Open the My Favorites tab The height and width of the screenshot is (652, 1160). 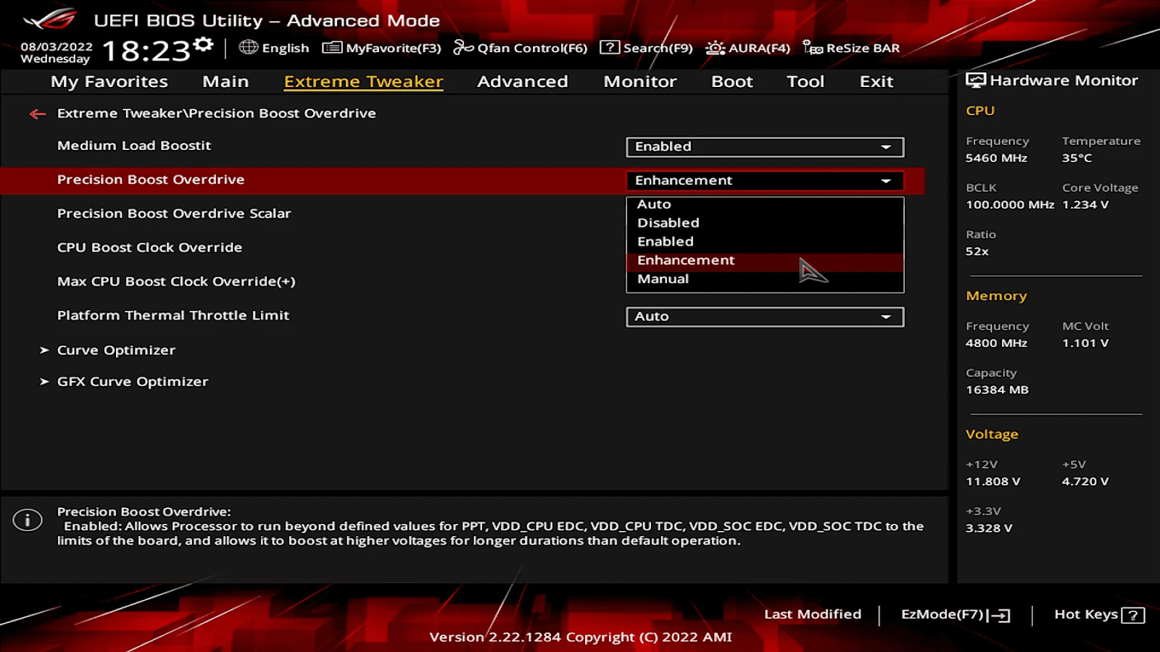pyautogui.click(x=109, y=82)
